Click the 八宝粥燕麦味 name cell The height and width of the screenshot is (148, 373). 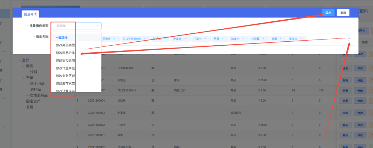click(x=125, y=69)
